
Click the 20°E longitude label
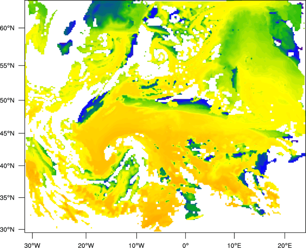click(x=285, y=245)
